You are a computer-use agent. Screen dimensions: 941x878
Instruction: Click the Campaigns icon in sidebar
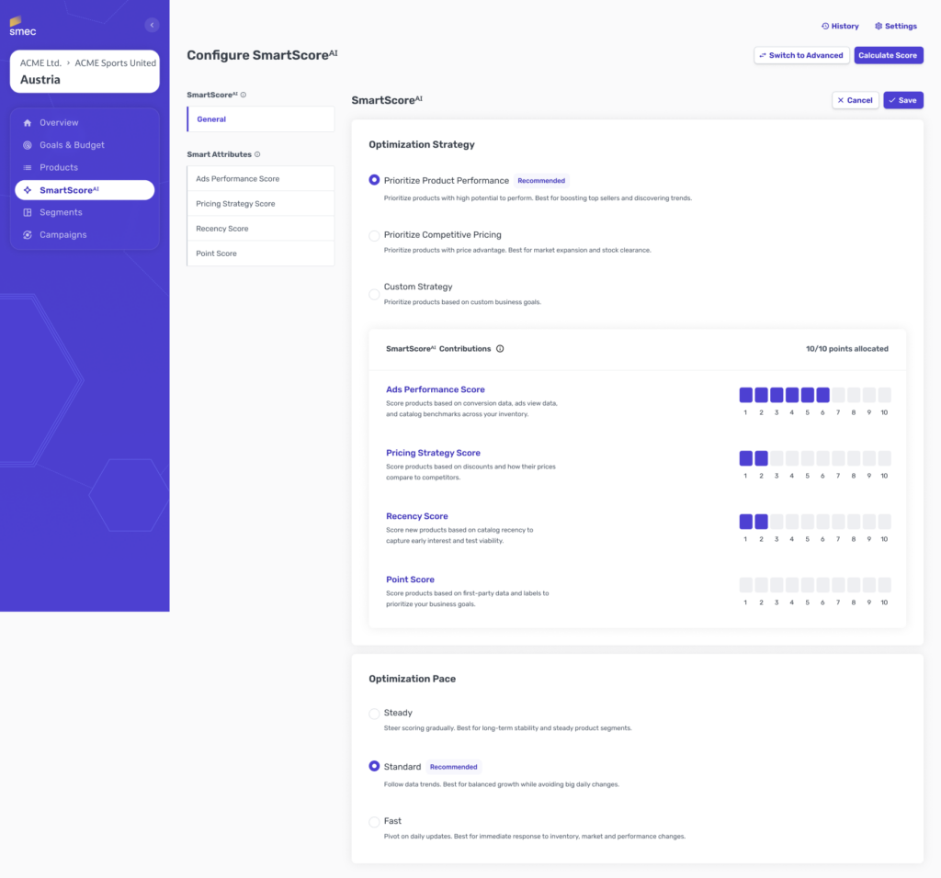(27, 234)
